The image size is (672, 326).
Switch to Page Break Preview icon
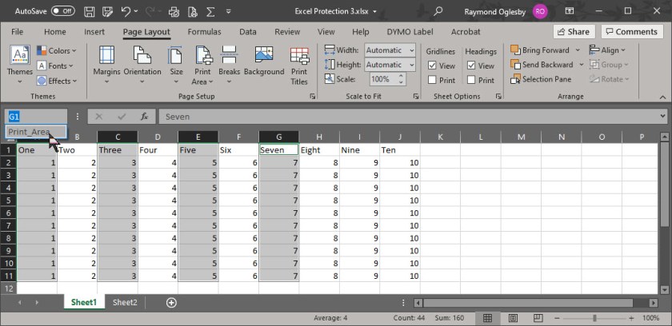pyautogui.click(x=538, y=318)
